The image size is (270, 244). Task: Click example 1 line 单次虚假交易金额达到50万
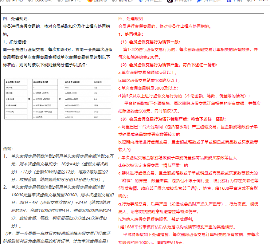62,156
